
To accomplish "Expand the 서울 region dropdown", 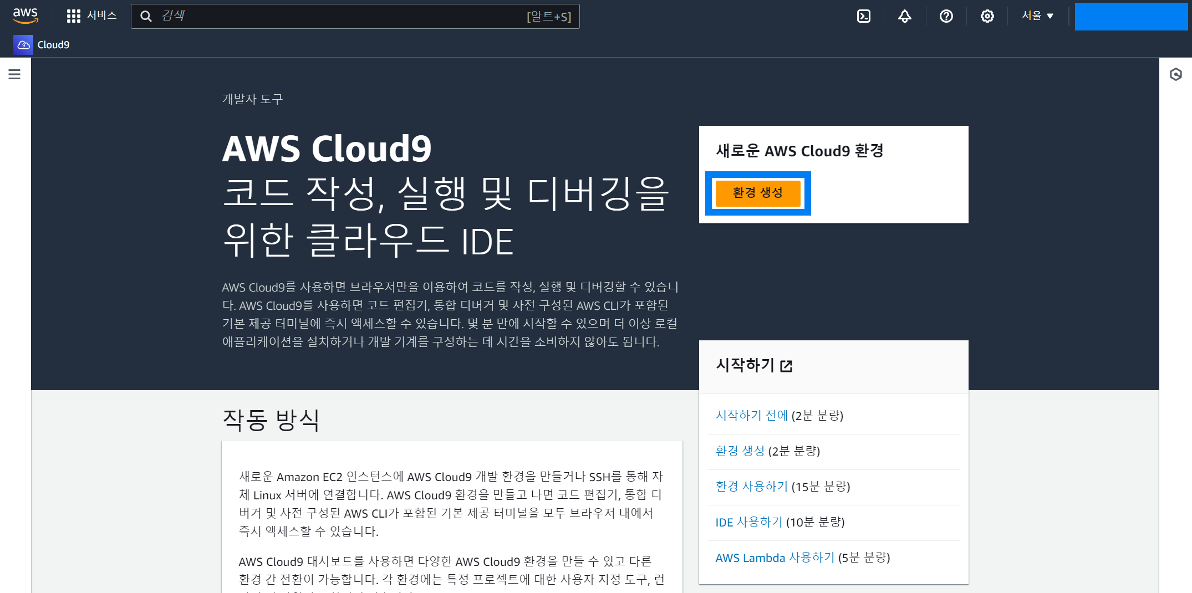I will [x=1038, y=16].
